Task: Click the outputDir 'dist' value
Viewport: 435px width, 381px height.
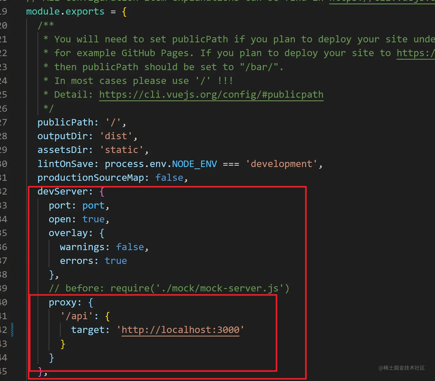Action: (116, 136)
